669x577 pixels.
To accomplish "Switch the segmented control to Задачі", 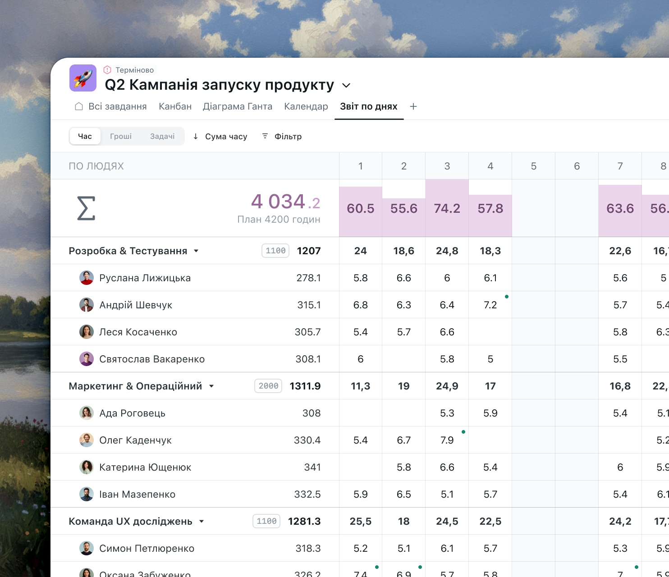I will pos(162,136).
